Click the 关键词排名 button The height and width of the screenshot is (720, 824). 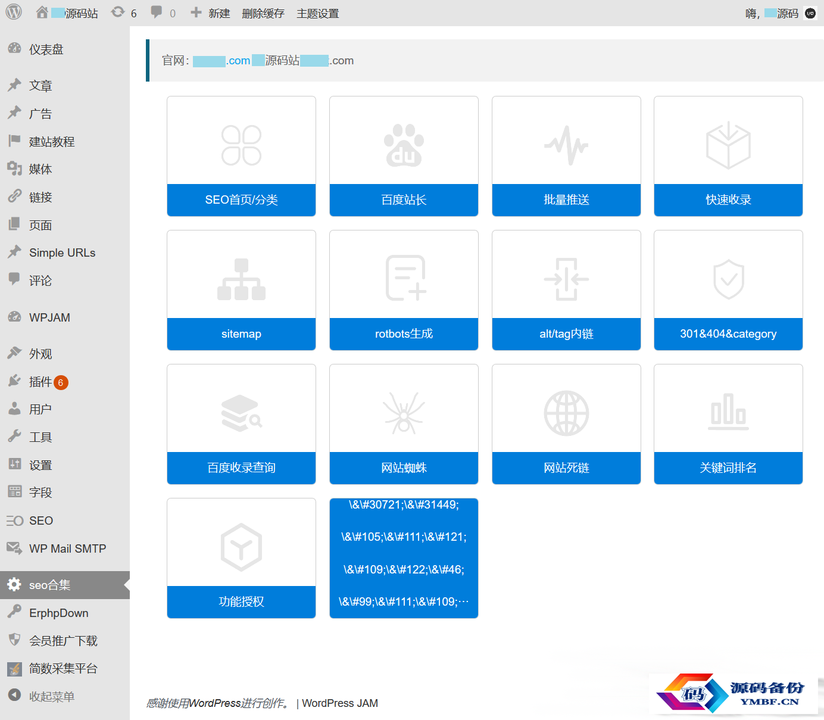click(728, 467)
